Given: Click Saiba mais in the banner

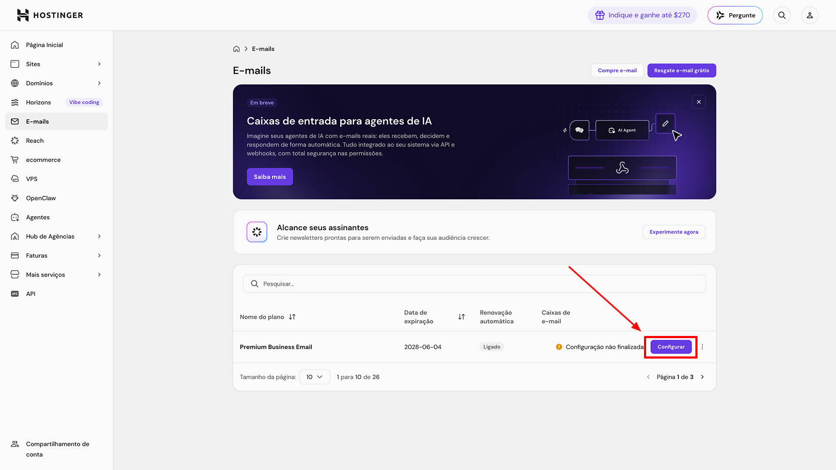Looking at the screenshot, I should tap(270, 177).
